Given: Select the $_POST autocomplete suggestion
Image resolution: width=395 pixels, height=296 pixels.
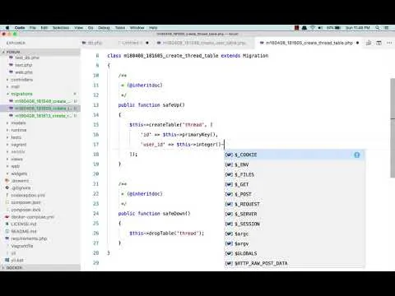Looking at the screenshot, I should (x=295, y=194).
